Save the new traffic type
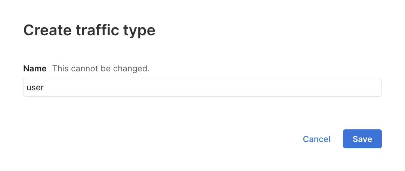This screenshot has width=405, height=171. (362, 139)
